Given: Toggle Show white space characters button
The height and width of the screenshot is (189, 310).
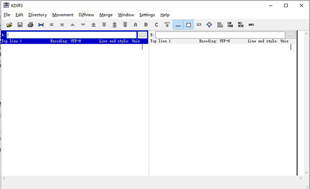Looking at the screenshot, I should click(178, 25).
